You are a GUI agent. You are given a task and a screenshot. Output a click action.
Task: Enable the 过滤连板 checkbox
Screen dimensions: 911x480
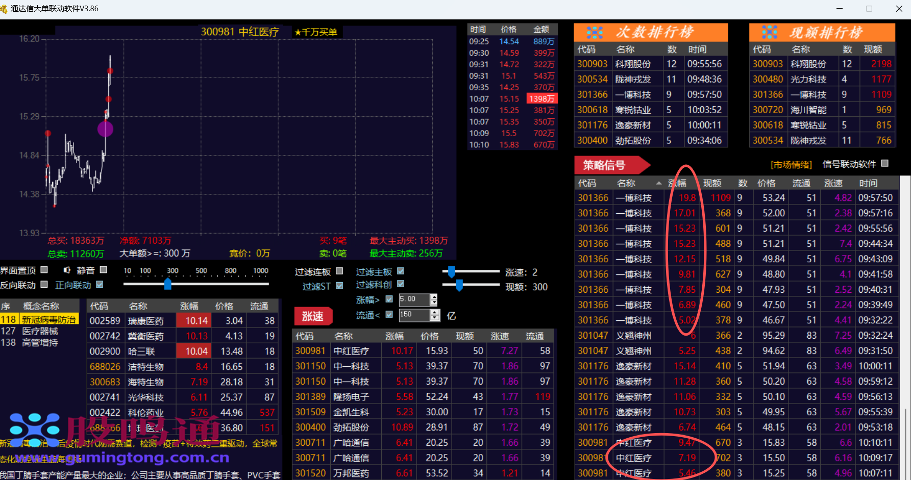339,271
